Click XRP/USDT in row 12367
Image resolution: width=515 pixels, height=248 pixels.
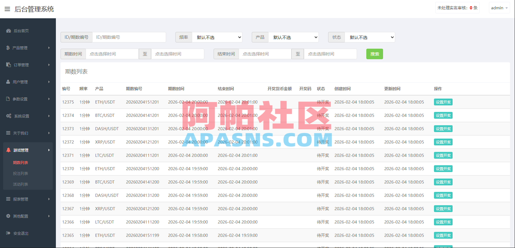105,209
